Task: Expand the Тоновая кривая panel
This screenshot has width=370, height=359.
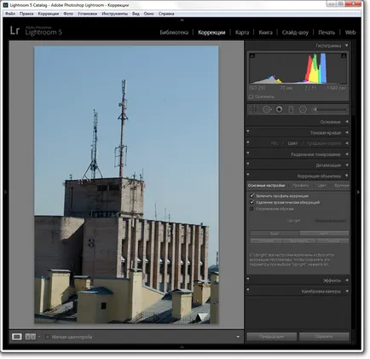Action: [347, 132]
